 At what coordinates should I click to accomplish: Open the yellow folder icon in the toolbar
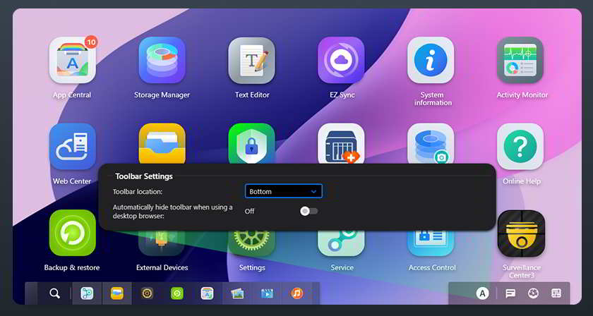tap(117, 293)
